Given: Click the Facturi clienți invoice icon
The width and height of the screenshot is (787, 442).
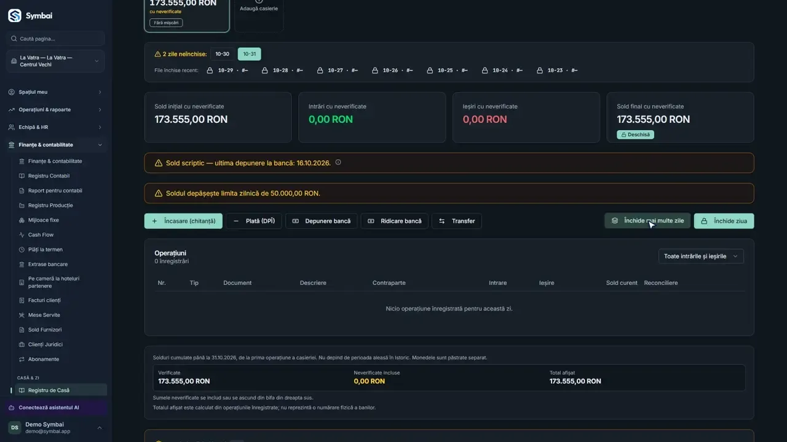Looking at the screenshot, I should click(x=22, y=300).
